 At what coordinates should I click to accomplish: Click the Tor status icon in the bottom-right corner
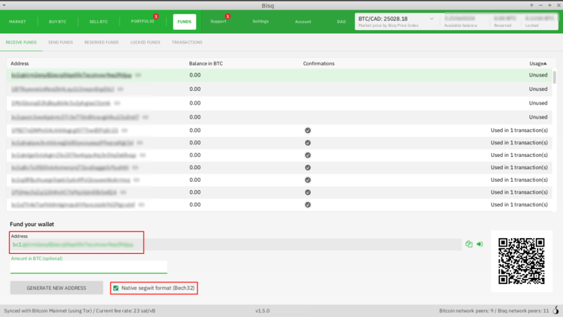click(556, 310)
